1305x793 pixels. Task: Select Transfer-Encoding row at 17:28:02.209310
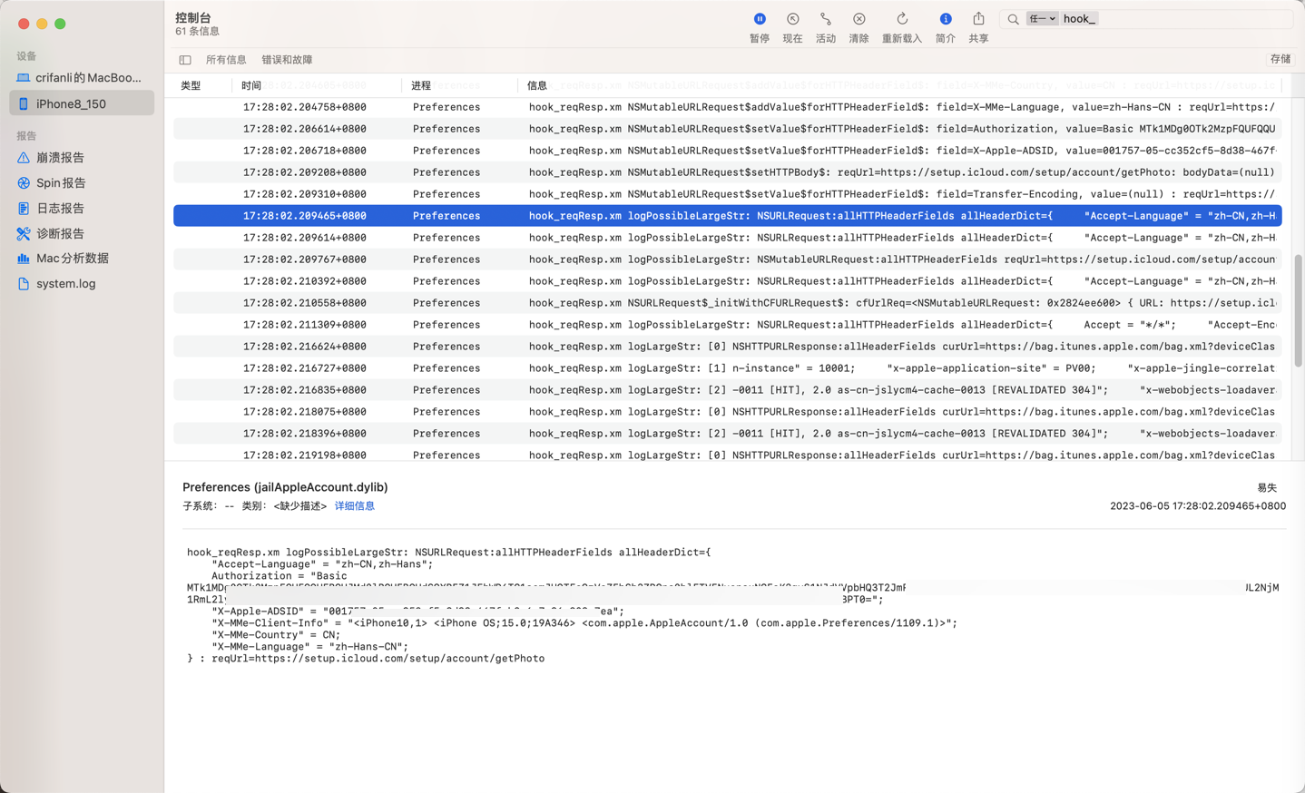click(x=727, y=194)
